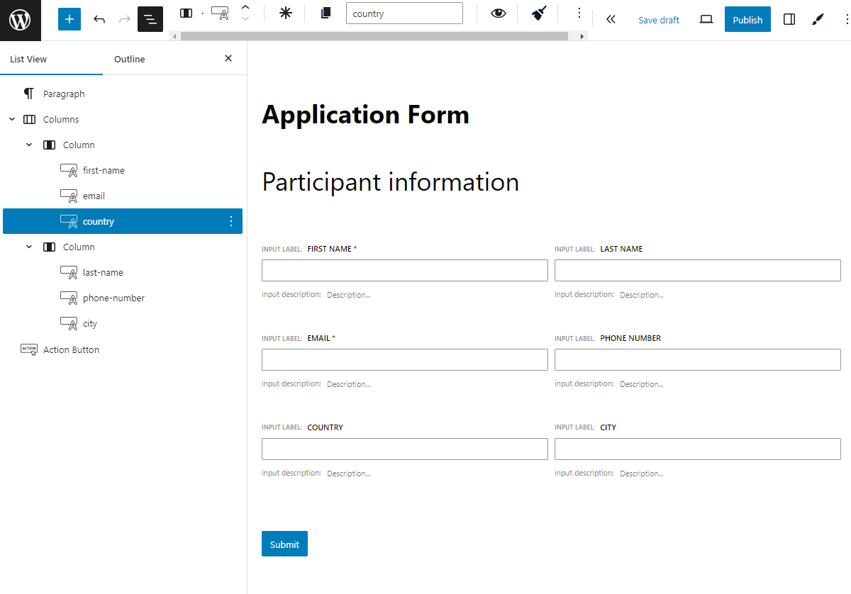Image resolution: width=851 pixels, height=594 pixels.
Task: Click the Undo arrow icon
Action: pos(99,19)
